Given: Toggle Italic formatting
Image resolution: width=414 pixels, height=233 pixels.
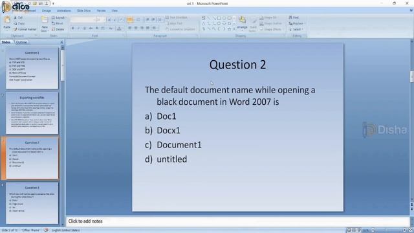Looking at the screenshot, I should pyautogui.click(x=79, y=28).
